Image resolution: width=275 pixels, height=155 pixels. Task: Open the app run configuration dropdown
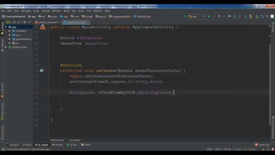[x=197, y=16]
